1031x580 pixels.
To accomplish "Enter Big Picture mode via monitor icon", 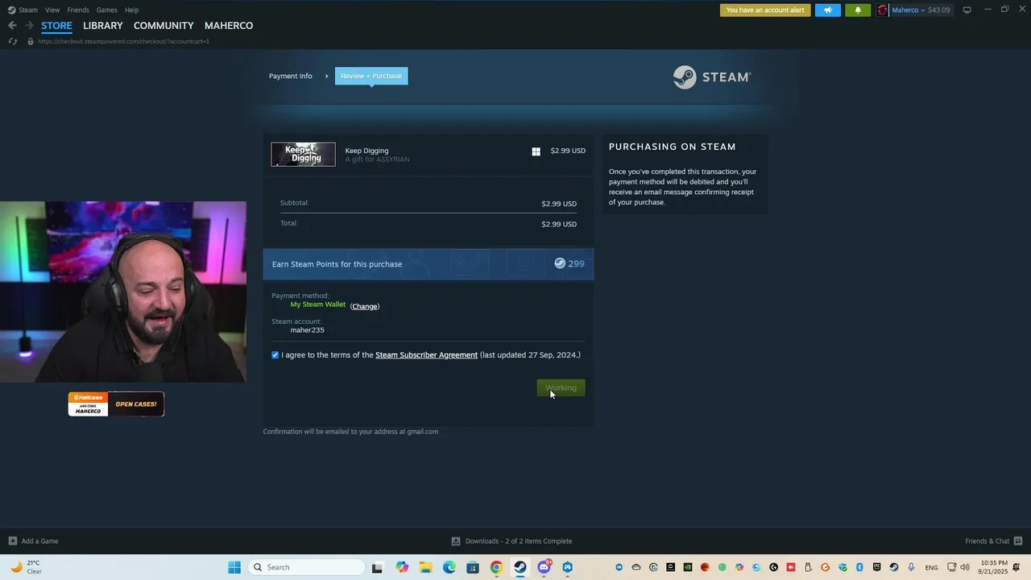I will coord(967,10).
